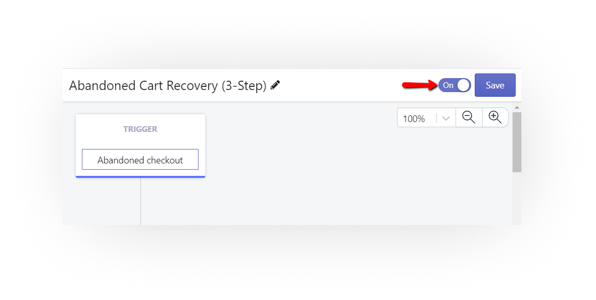Click the white knob of the On switch
596x300 pixels.
[x=463, y=85]
